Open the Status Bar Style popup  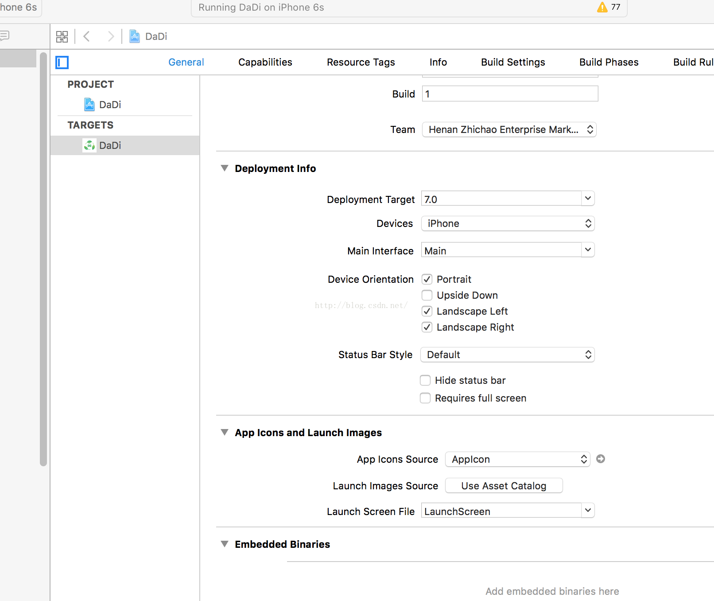point(508,355)
